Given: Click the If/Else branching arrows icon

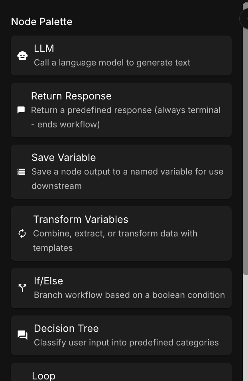Looking at the screenshot, I should coord(22,288).
